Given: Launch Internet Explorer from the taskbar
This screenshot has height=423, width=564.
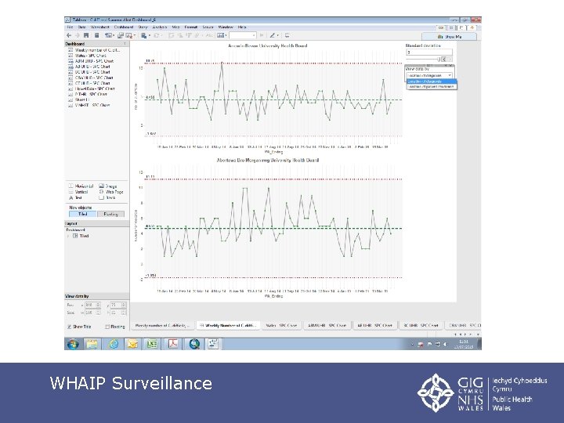Looking at the screenshot, I should click(x=114, y=344).
